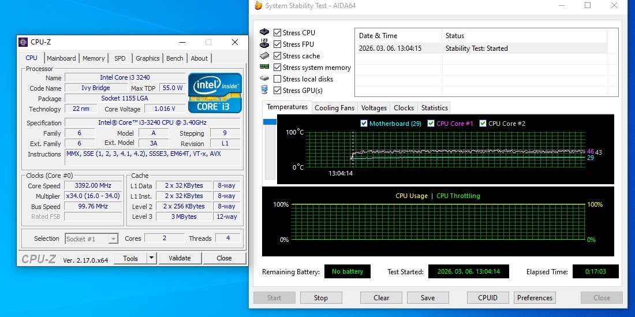Stop the stability test
The width and height of the screenshot is (635, 317).
pos(321,297)
